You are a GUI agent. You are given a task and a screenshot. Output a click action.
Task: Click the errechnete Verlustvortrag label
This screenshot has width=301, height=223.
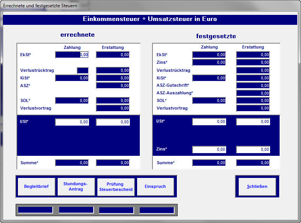tap(36, 108)
